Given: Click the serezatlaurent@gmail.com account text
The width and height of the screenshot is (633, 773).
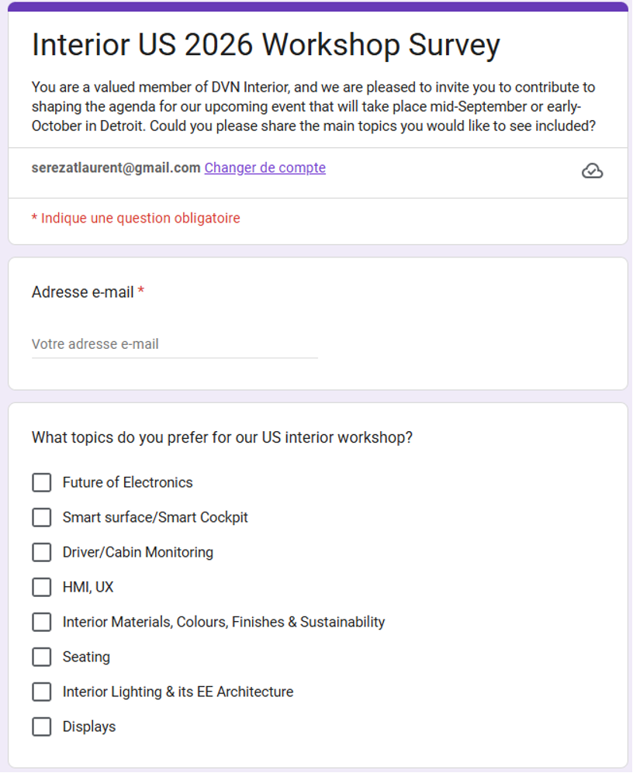Looking at the screenshot, I should [116, 167].
